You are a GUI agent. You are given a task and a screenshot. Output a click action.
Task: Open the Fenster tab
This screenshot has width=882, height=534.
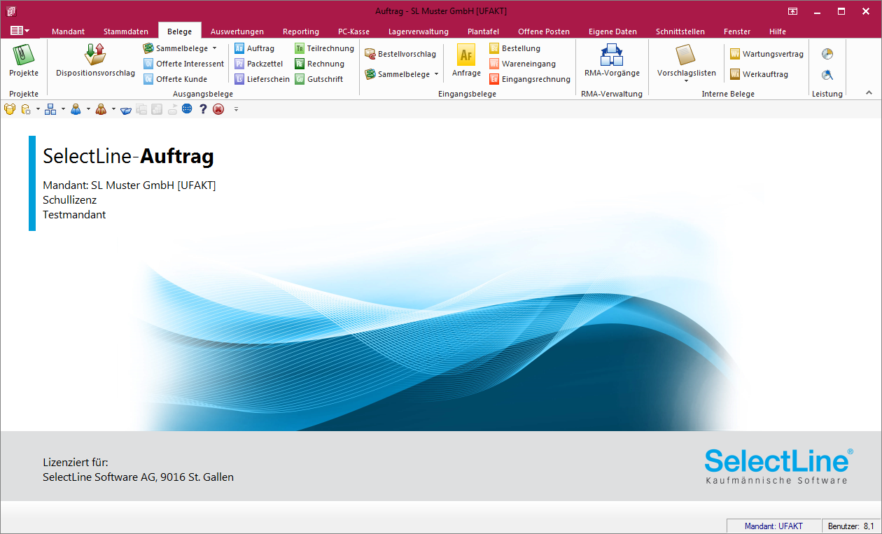click(x=737, y=31)
